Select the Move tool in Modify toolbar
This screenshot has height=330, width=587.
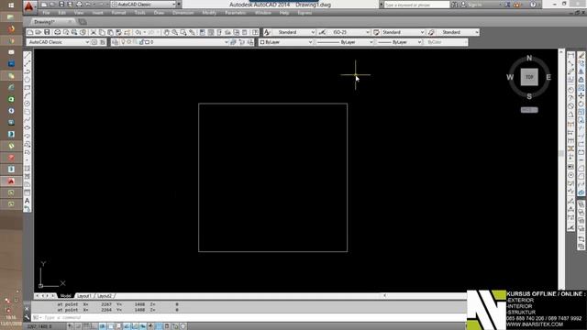tap(581, 95)
